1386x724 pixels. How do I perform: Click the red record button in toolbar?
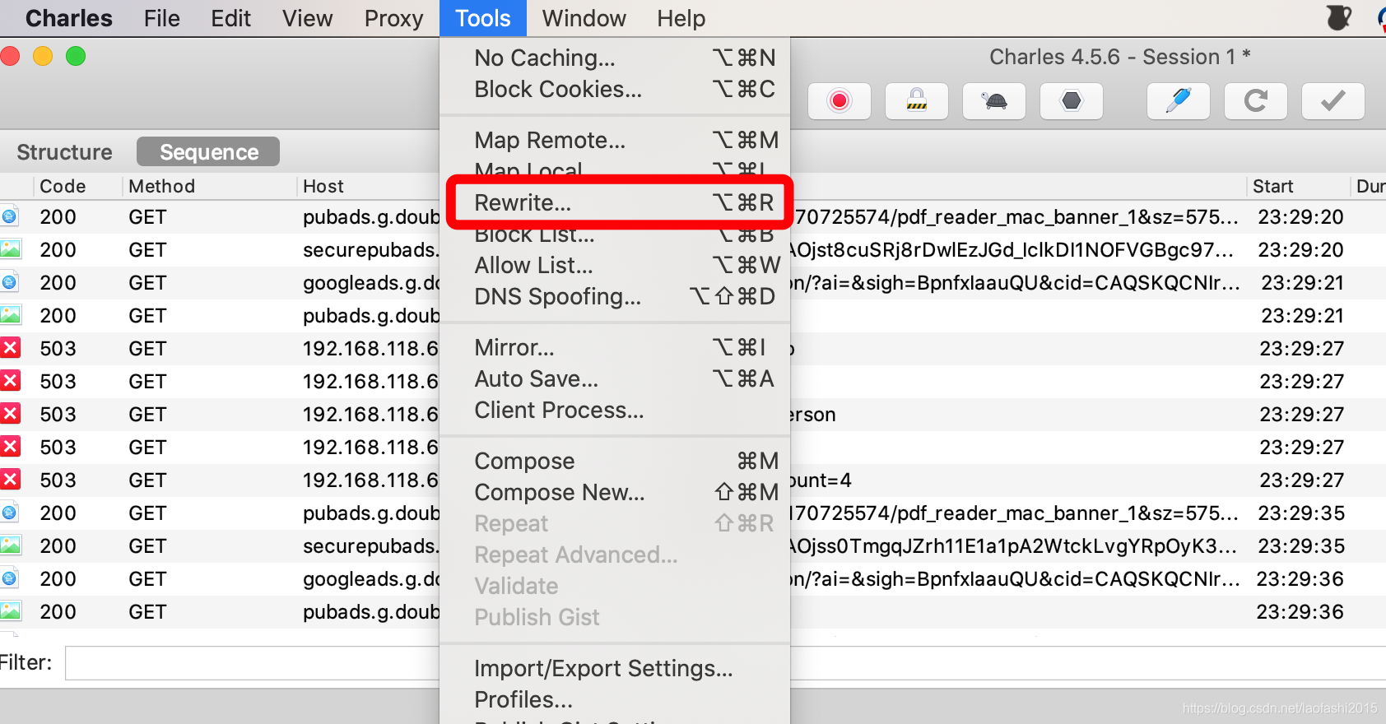[839, 101]
